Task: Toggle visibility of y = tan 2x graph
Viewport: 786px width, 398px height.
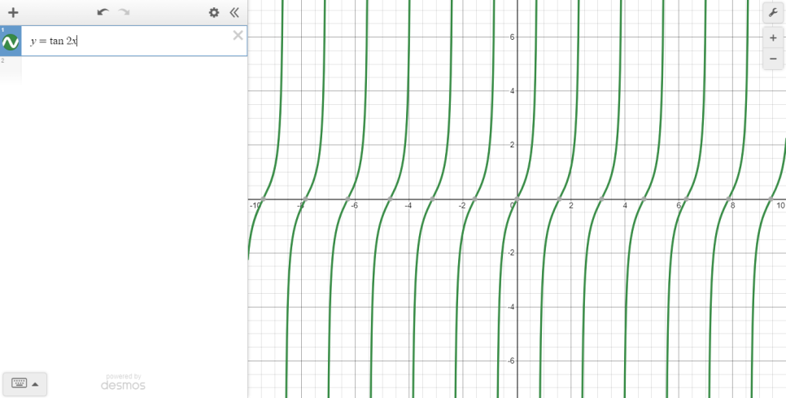Action: pyautogui.click(x=11, y=42)
